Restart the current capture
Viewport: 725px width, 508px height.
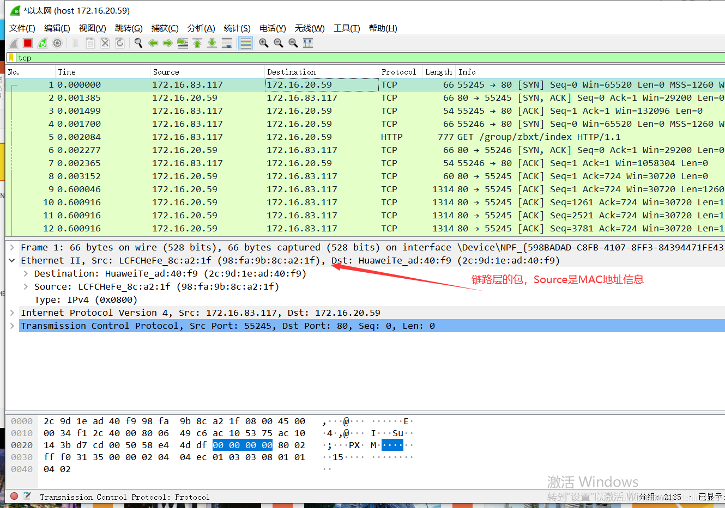coord(43,43)
